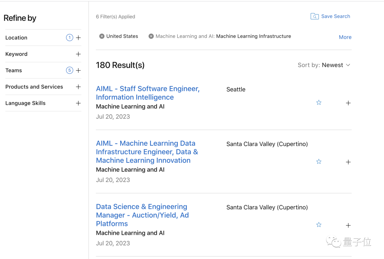Star the Data Science & Engineering Manager job

319,225
